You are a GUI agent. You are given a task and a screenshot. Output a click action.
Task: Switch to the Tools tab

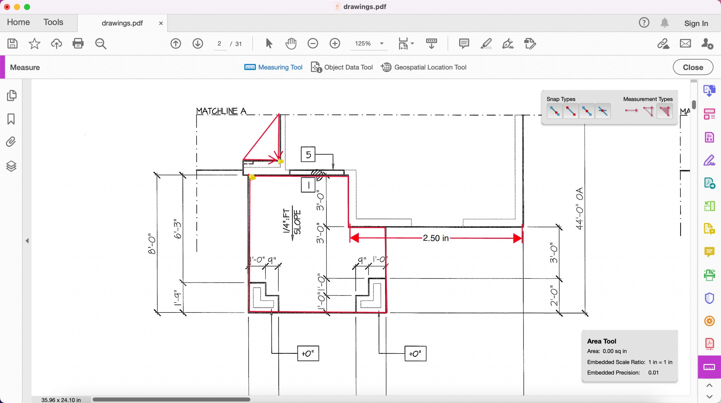53,22
